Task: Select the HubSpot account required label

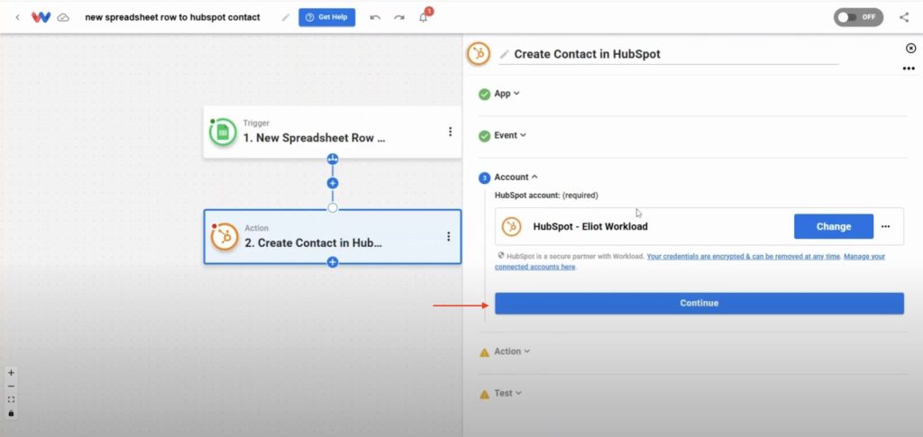Action: (x=546, y=196)
